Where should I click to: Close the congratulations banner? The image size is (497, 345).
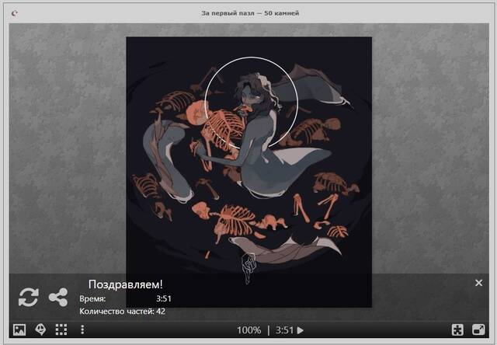click(478, 283)
